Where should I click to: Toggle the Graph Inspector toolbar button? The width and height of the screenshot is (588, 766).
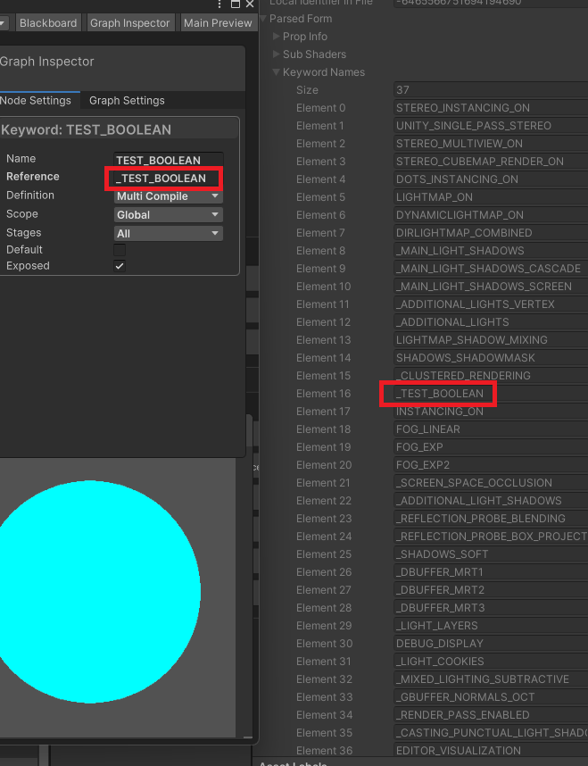point(129,23)
